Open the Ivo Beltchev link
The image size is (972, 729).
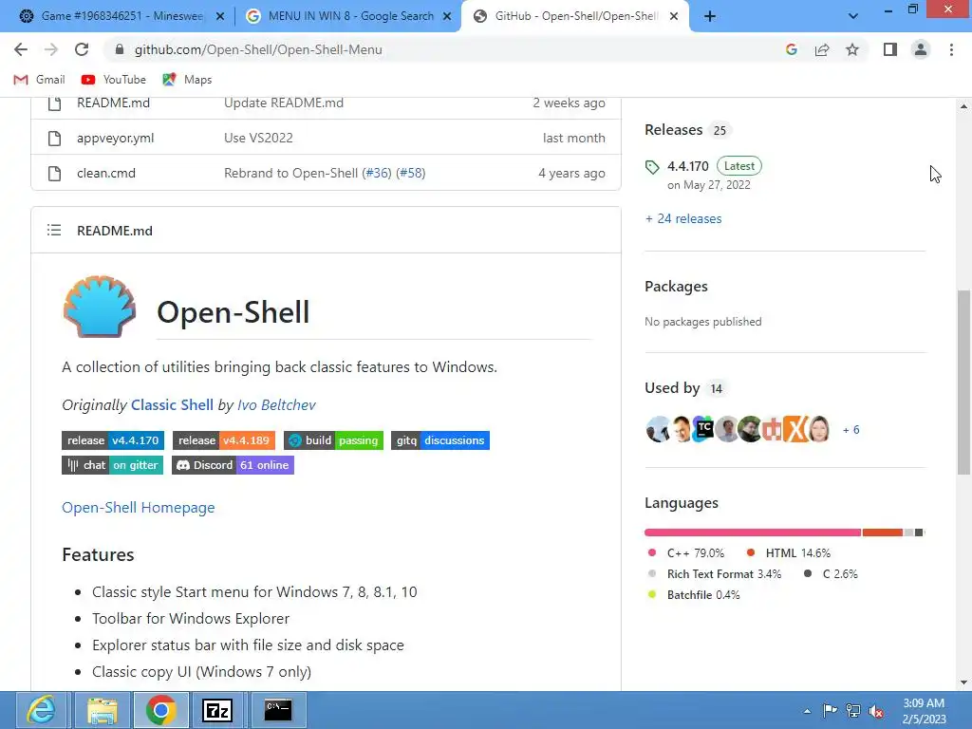276,404
